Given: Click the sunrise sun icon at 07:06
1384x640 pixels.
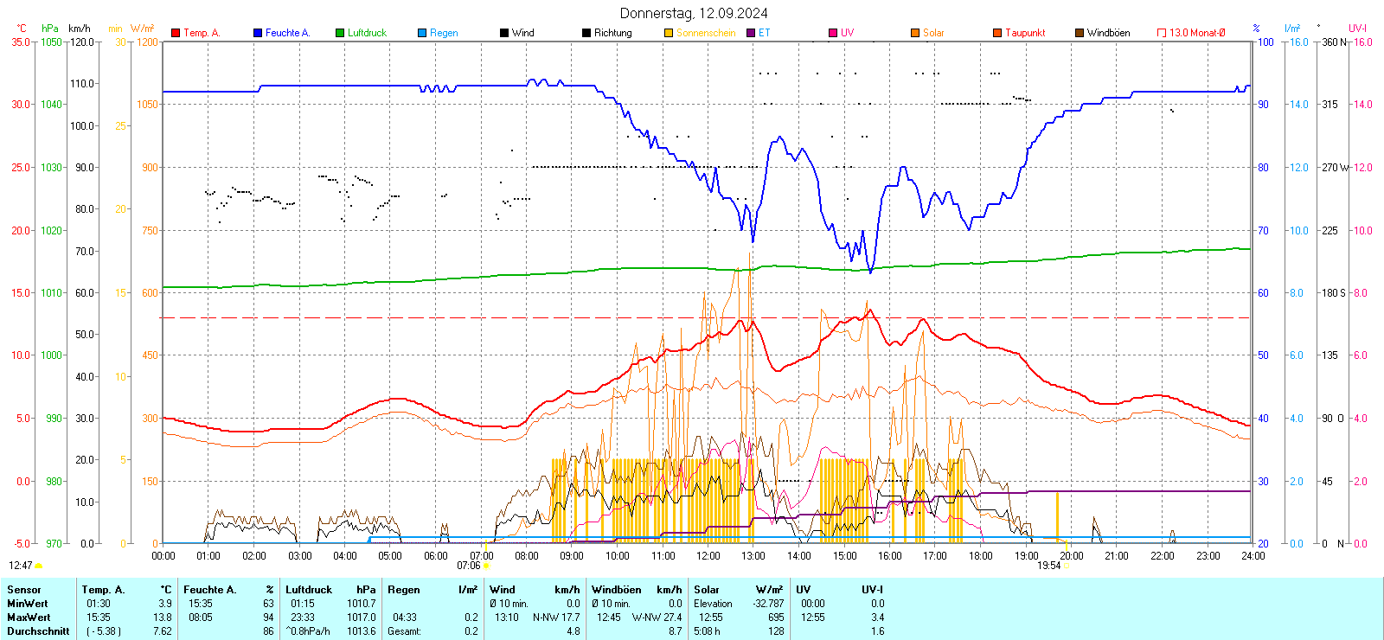Looking at the screenshot, I should point(486,566).
